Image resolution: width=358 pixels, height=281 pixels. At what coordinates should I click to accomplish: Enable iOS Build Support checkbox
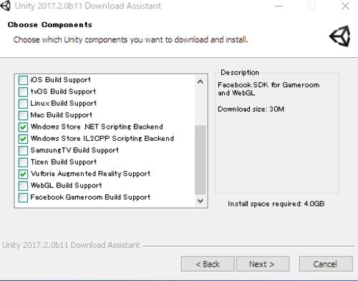pyautogui.click(x=23, y=80)
